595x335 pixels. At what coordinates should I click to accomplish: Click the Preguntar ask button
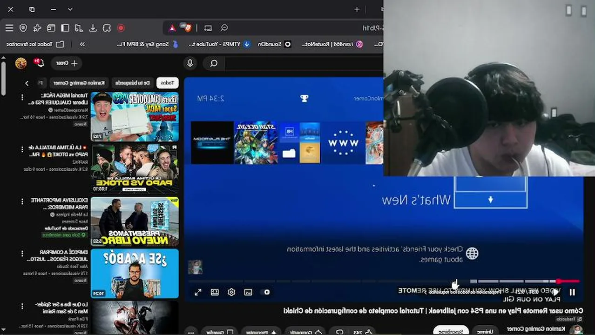click(261, 332)
